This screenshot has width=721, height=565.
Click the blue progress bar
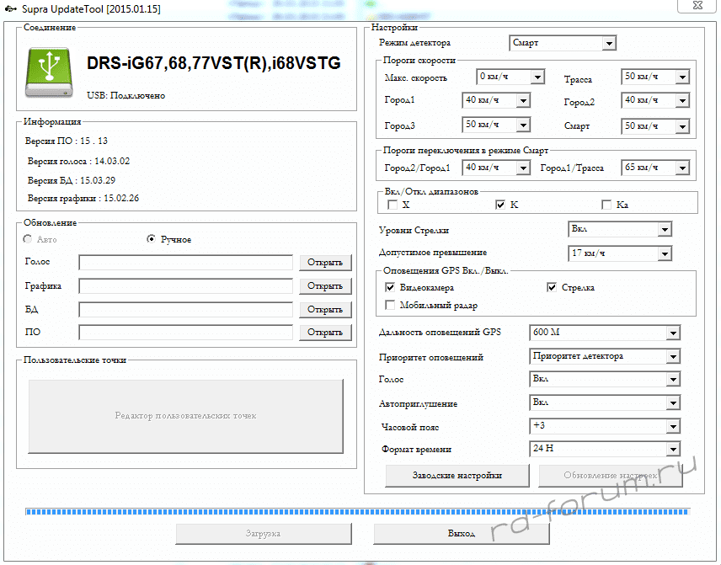357,512
